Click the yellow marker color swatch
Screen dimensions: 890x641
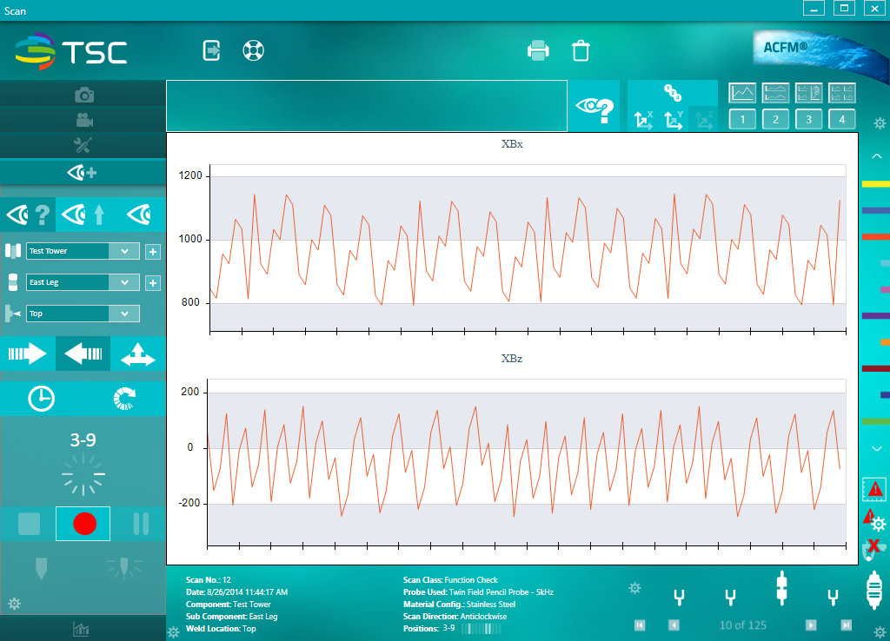(874, 185)
